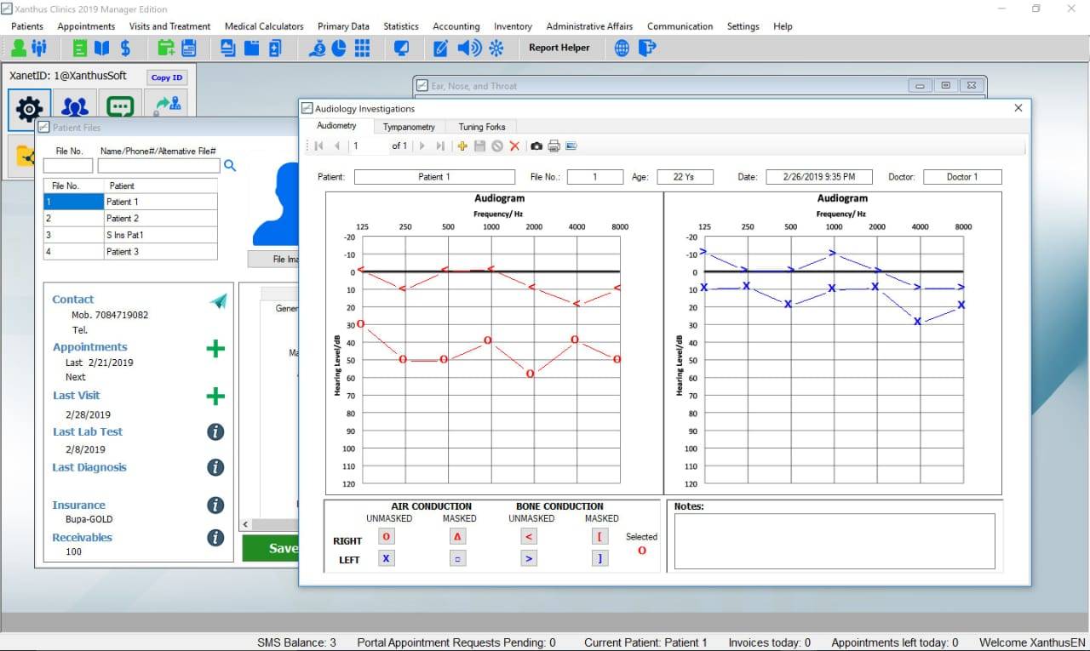Click the camera snapshot icon in Audiology toolbar
This screenshot has width=1090, height=651.
(536, 146)
